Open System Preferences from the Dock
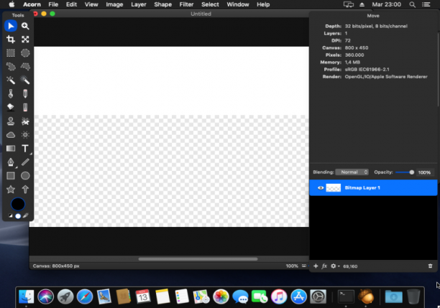 pos(318,297)
